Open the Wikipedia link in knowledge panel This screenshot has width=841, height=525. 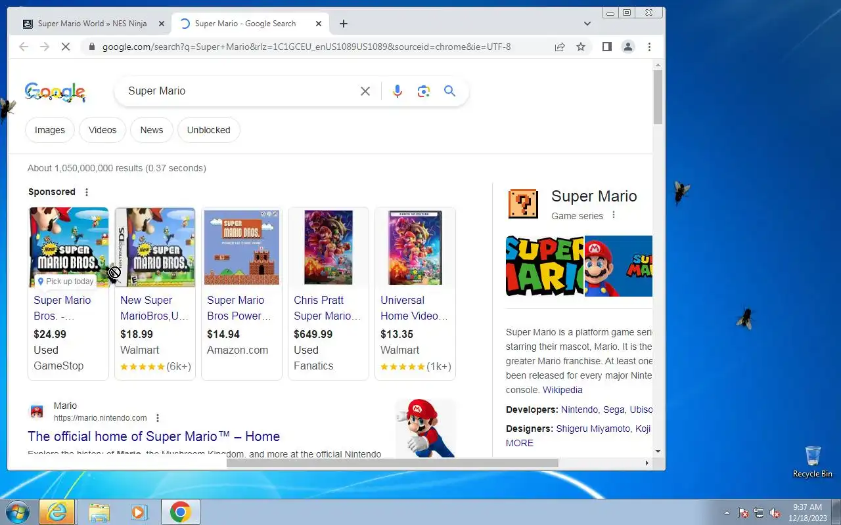(562, 390)
